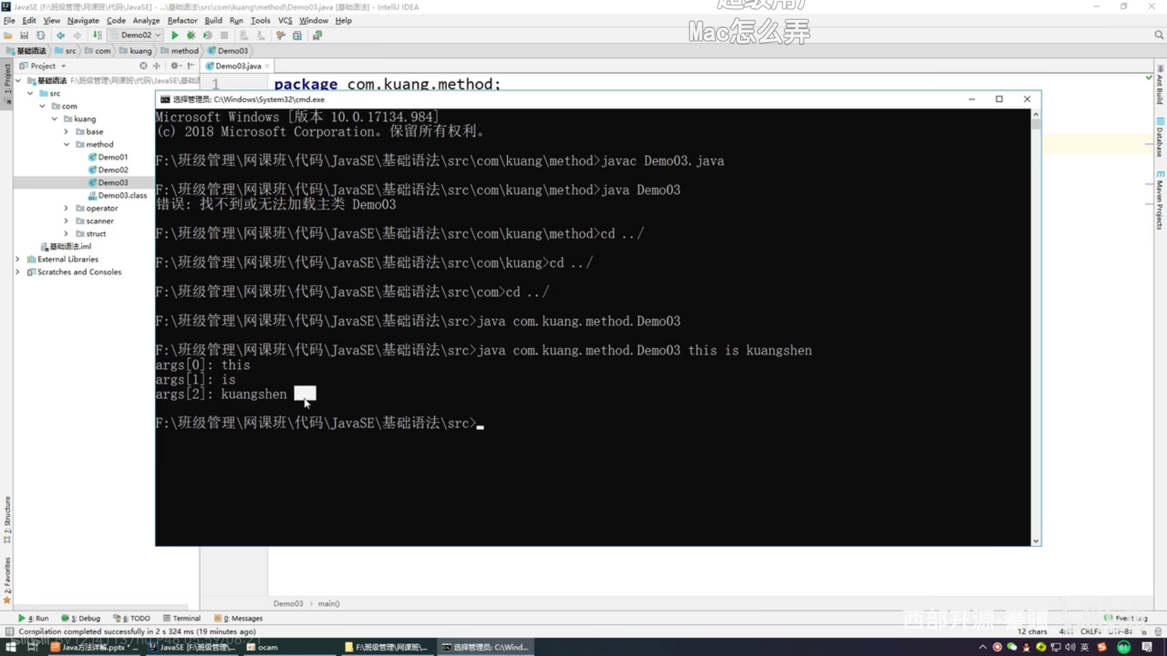This screenshot has width=1167, height=656.
Task: Toggle the Database side panel
Action: coord(1160,137)
